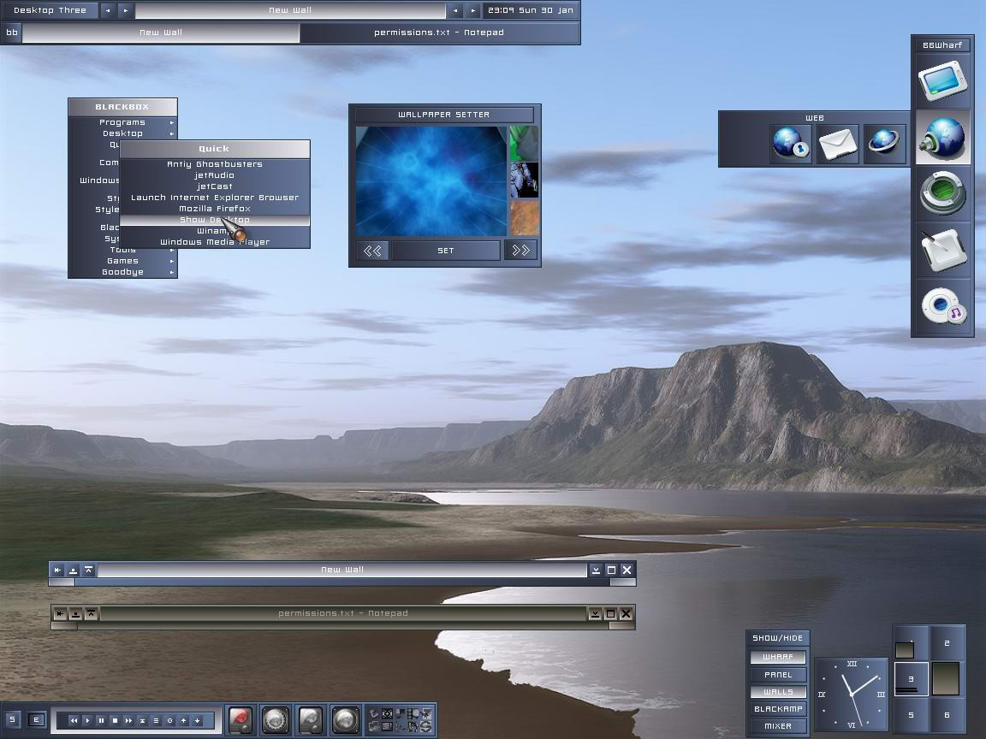The image size is (986, 739).
Task: Pause the music player
Action: click(x=101, y=721)
